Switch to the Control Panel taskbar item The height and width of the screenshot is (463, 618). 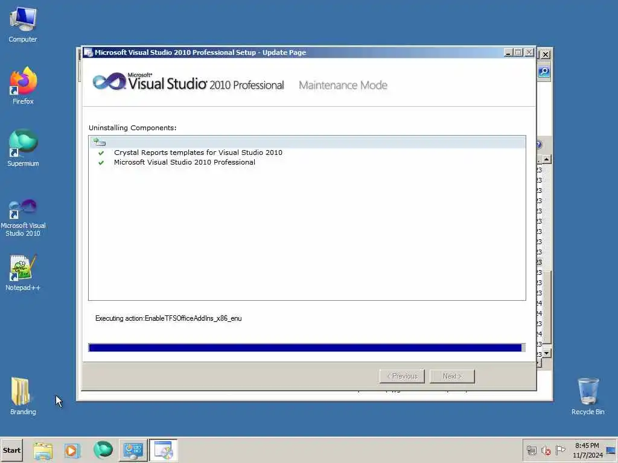coord(133,450)
